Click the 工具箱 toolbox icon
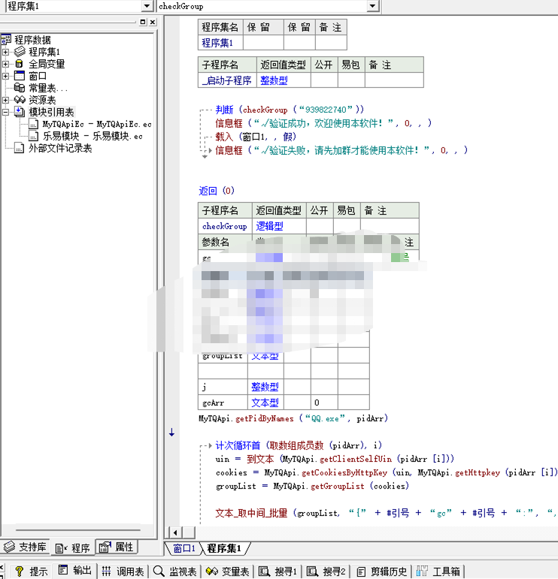This screenshot has height=579, width=558. (423, 571)
